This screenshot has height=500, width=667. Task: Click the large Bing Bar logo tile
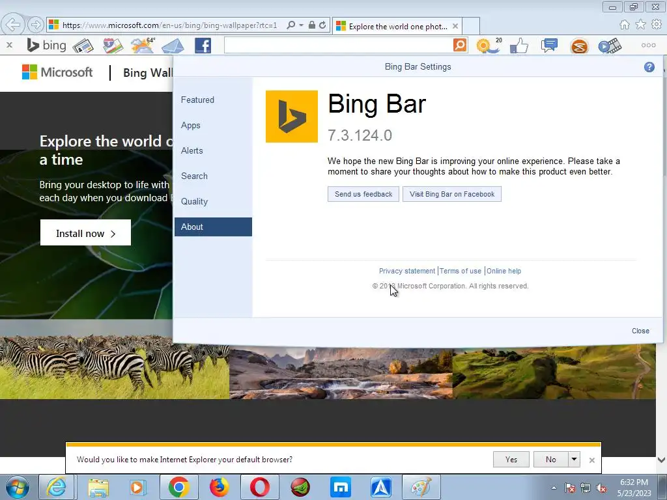point(292,117)
